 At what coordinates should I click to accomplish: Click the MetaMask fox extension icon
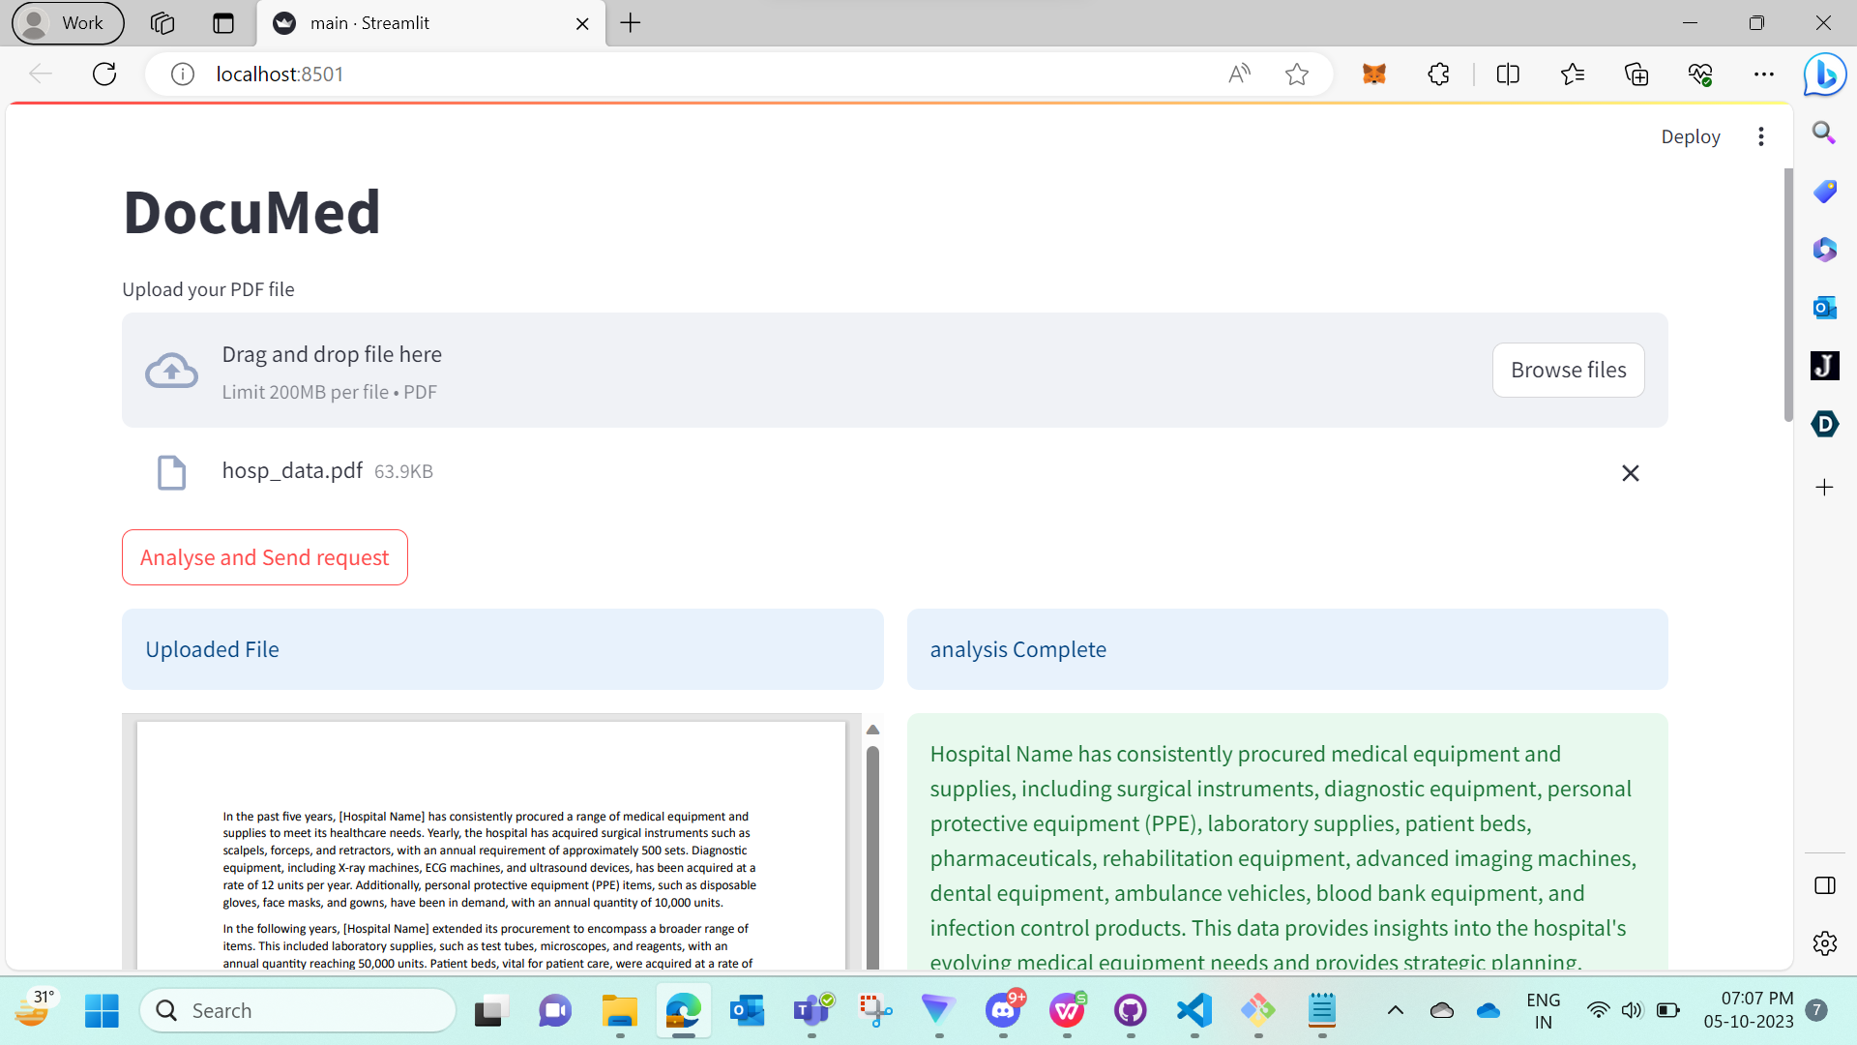point(1373,74)
